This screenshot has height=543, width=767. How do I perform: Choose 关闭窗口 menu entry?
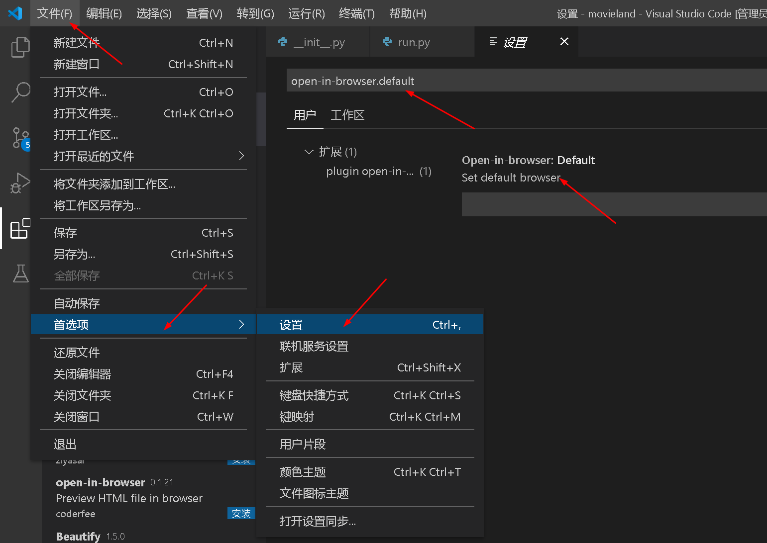tap(143, 417)
